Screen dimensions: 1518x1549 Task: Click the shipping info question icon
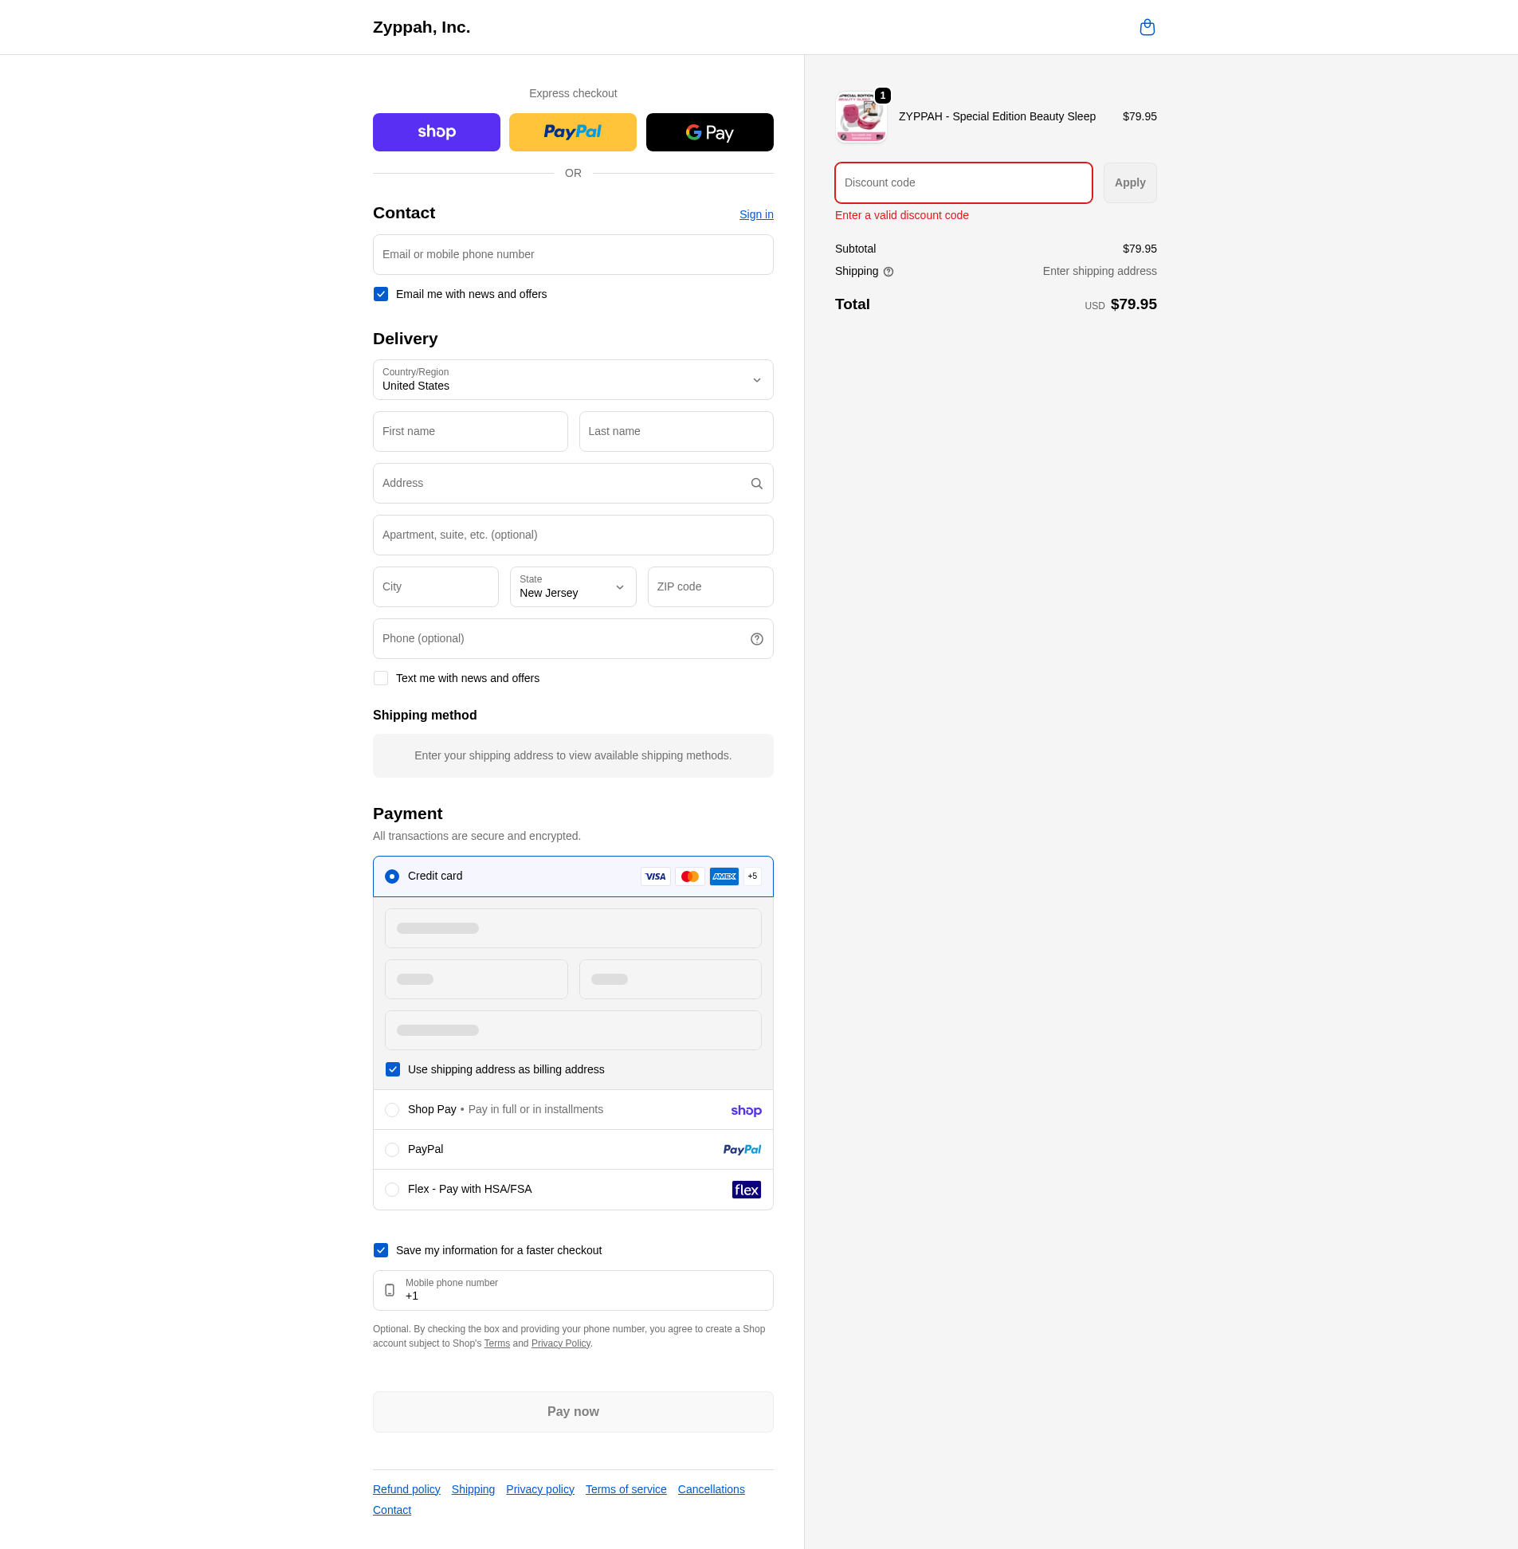[888, 272]
